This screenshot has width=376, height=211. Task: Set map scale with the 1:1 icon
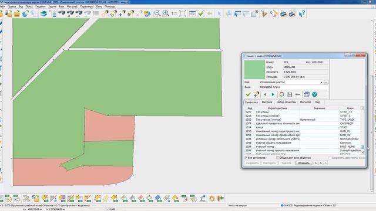pyautogui.click(x=174, y=13)
